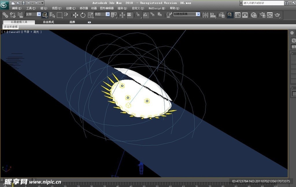Toggle the Select Object tool
Screen dimensions: 296x187
click(x=45, y=15)
